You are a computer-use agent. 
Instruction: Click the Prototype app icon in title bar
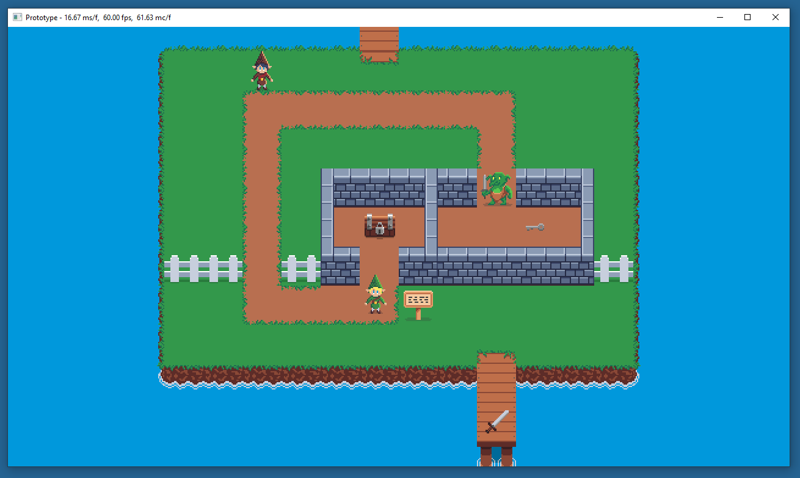[18, 17]
